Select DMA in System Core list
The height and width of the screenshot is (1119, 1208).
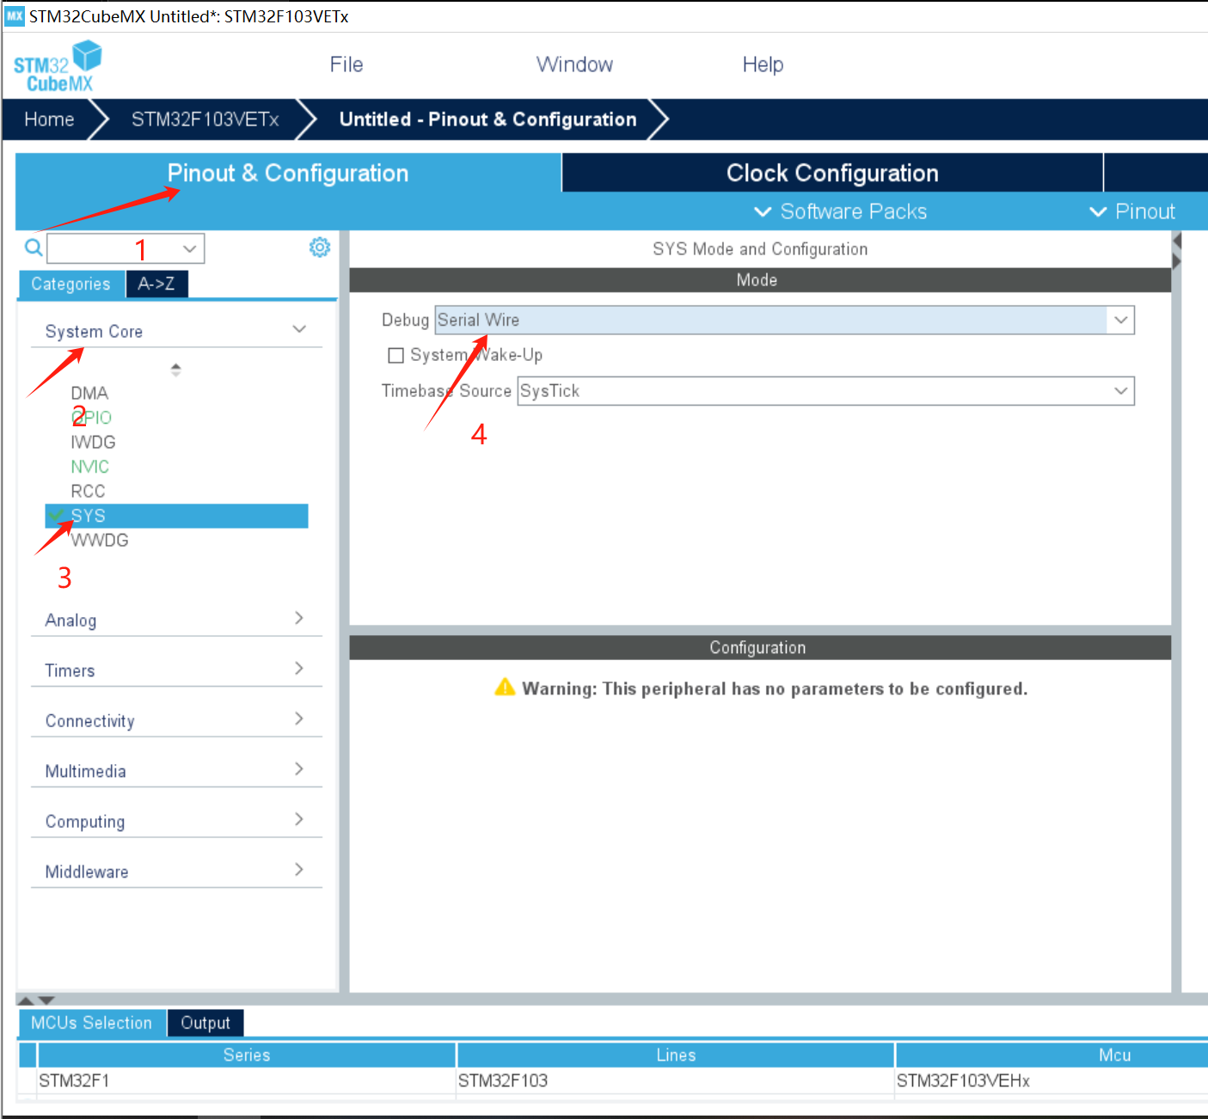89,393
